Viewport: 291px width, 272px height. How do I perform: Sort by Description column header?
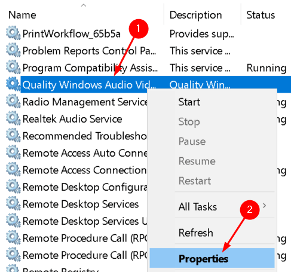coord(195,15)
